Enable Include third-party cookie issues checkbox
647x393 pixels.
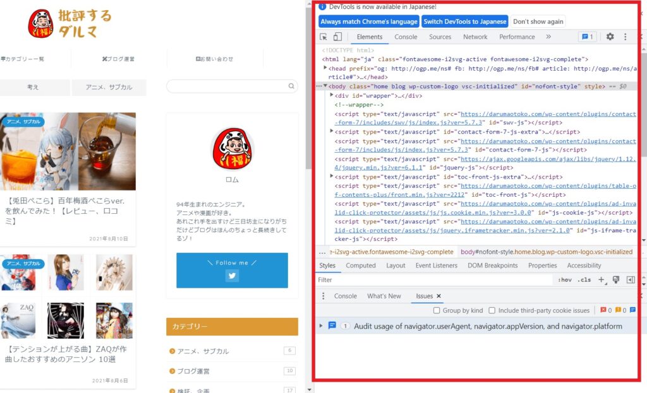coord(492,310)
